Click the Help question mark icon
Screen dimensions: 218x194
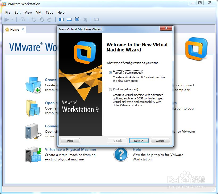[x=121, y=154]
